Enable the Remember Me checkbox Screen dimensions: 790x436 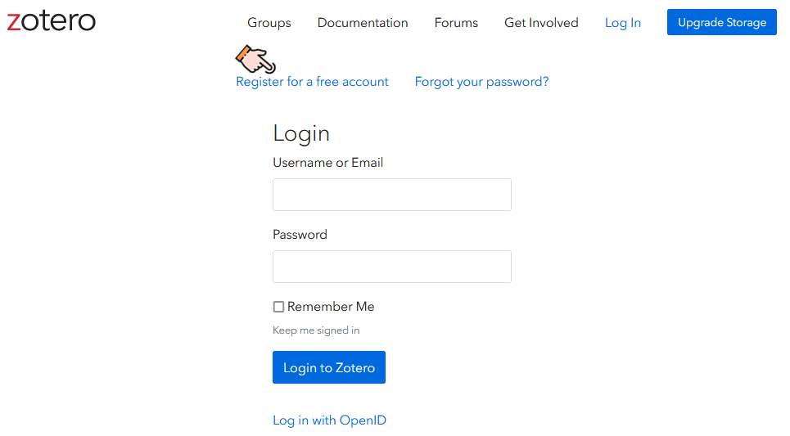[x=278, y=307]
